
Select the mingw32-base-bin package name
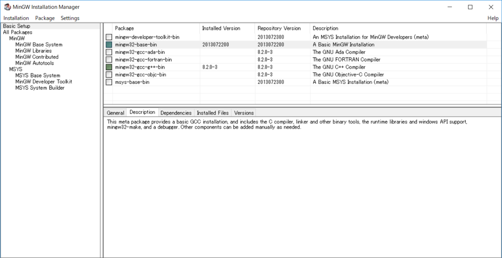(136, 45)
